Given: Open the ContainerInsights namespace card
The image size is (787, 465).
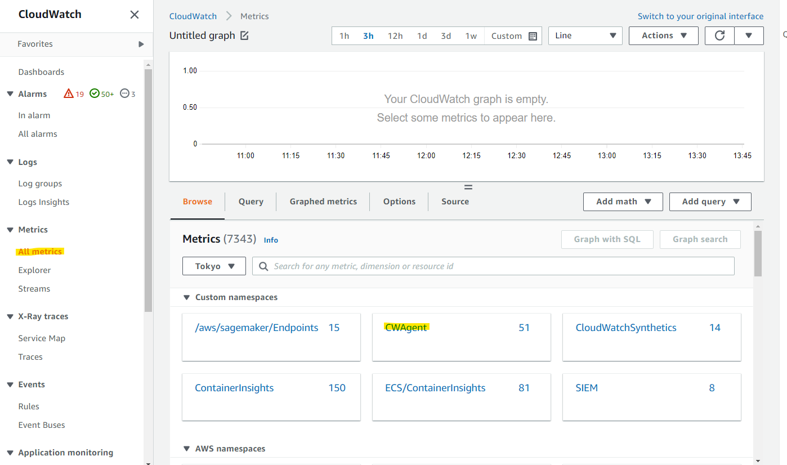Looking at the screenshot, I should [271, 397].
